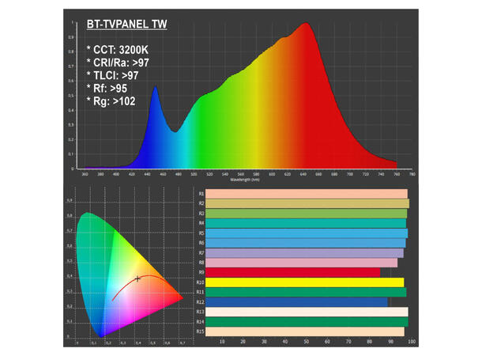Image resolution: width=482 pixels, height=356 pixels.
Task: Click the Wavelength (nm) axis label
Action: (x=245, y=180)
